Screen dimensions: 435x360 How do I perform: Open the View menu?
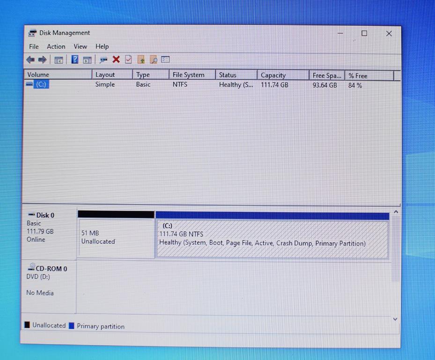tap(80, 46)
